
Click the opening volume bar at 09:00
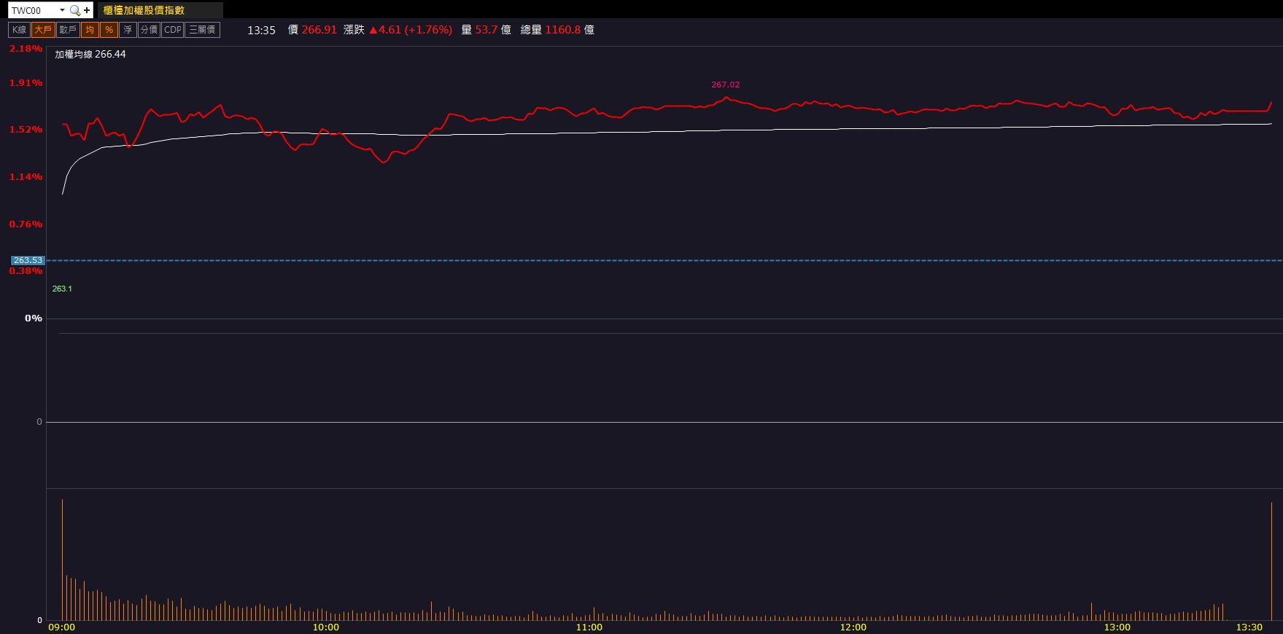(x=62, y=560)
